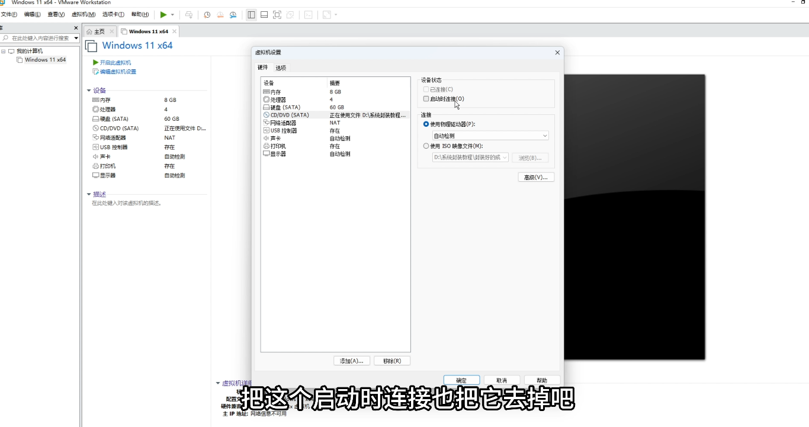Select 网络适配器 in settings device list
The image size is (809, 427).
pyautogui.click(x=335, y=123)
